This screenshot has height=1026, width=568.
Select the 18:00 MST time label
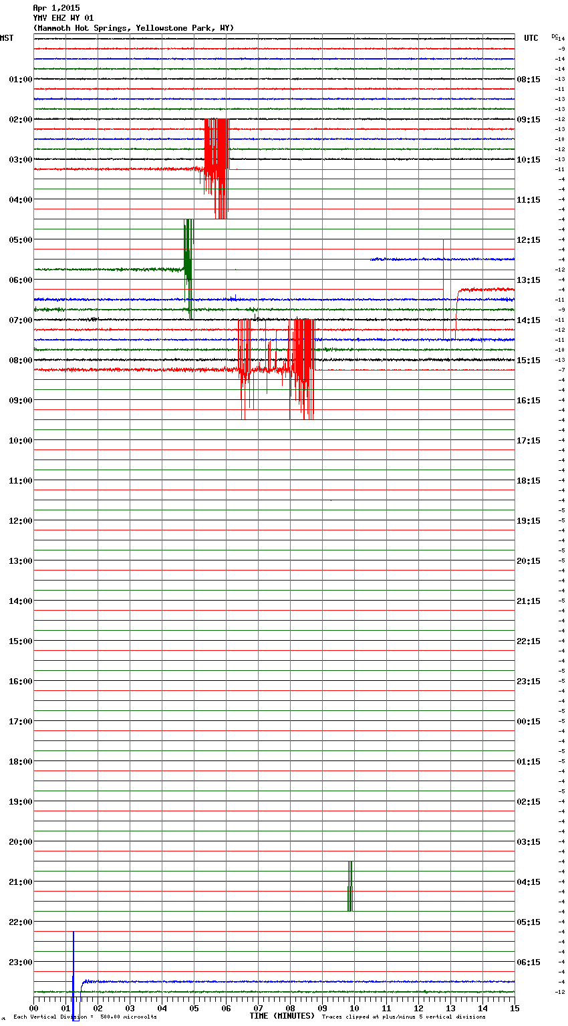(21, 762)
